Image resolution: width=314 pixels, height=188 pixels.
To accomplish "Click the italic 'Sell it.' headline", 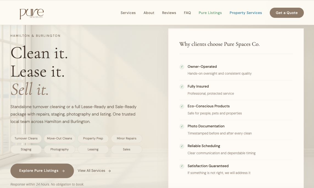I will (x=30, y=89).
